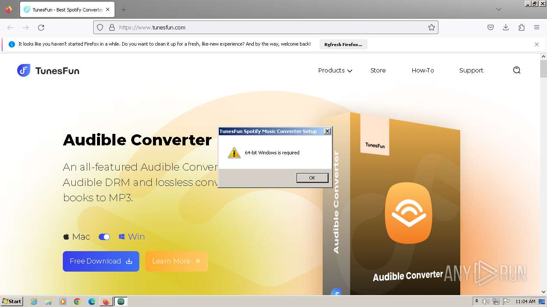Image resolution: width=547 pixels, height=307 pixels.
Task: Click the Free Download button
Action: tap(101, 261)
